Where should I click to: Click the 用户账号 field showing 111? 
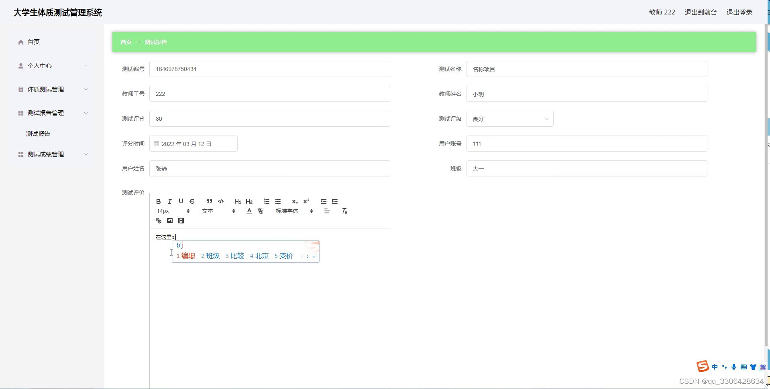click(587, 144)
